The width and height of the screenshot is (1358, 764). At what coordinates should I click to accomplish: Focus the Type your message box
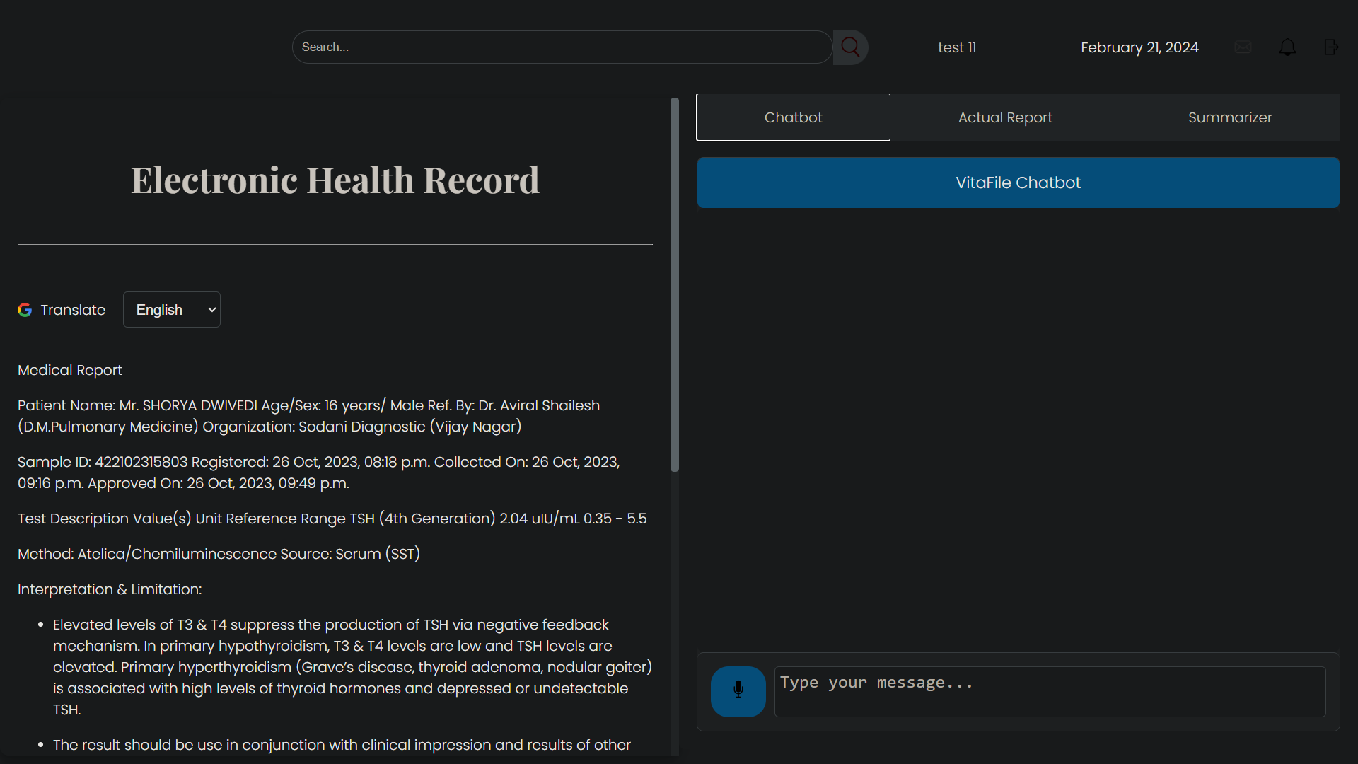point(1050,691)
